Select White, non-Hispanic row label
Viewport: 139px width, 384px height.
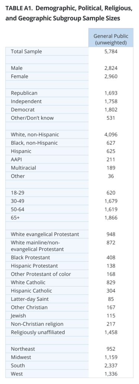click(x=35, y=135)
